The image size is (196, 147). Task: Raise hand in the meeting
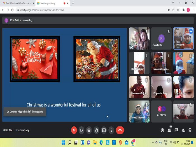point(96,130)
